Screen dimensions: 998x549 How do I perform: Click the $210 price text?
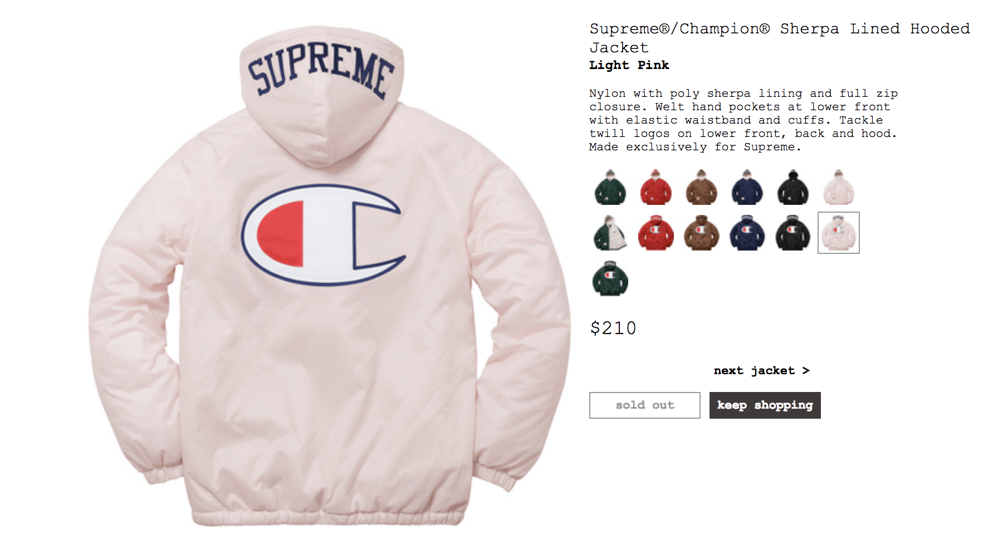click(613, 328)
